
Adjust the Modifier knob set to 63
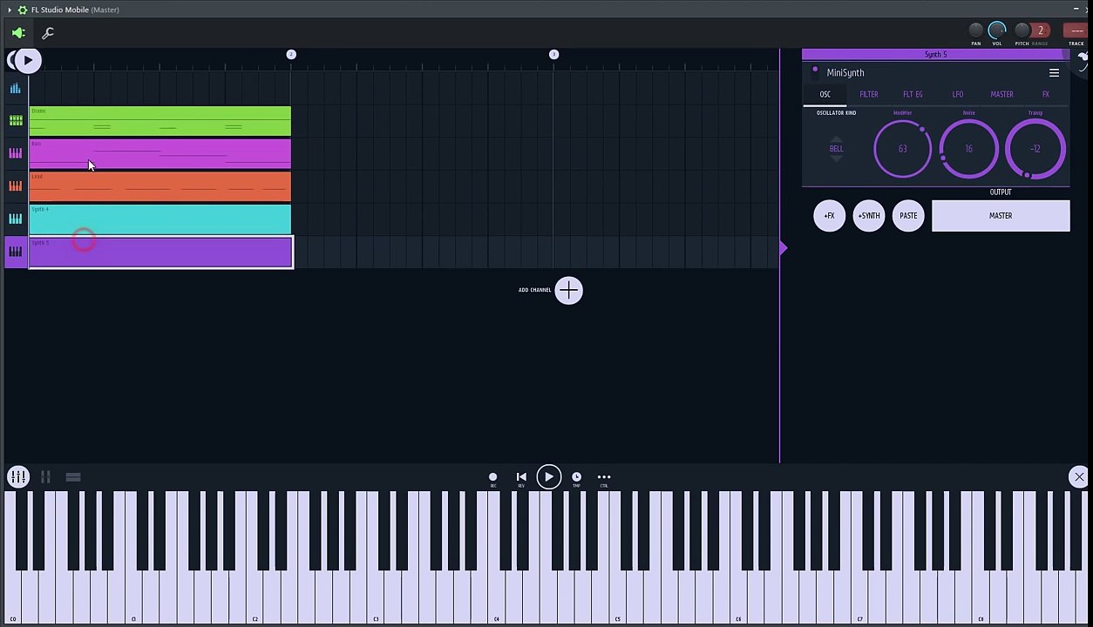point(902,149)
